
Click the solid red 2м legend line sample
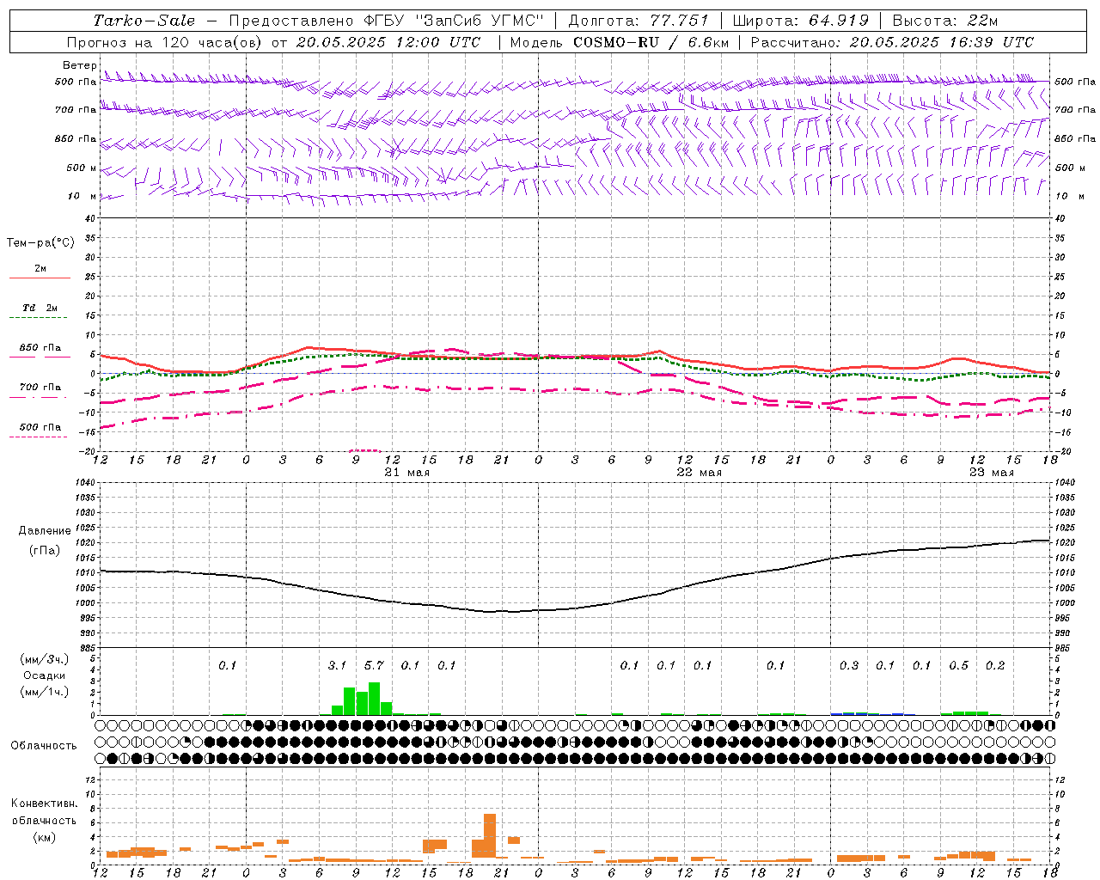(x=40, y=278)
